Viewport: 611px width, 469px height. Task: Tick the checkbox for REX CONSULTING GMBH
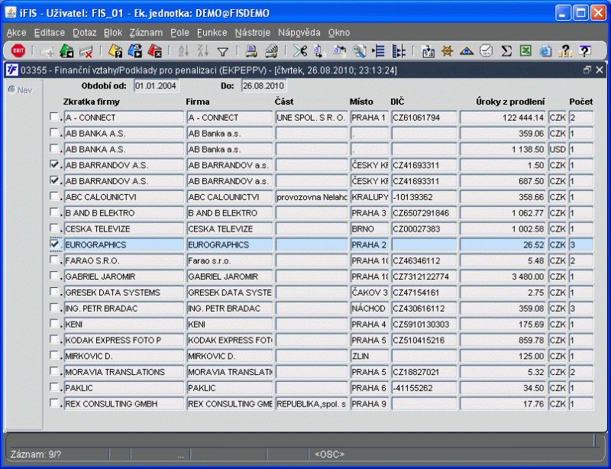point(54,403)
